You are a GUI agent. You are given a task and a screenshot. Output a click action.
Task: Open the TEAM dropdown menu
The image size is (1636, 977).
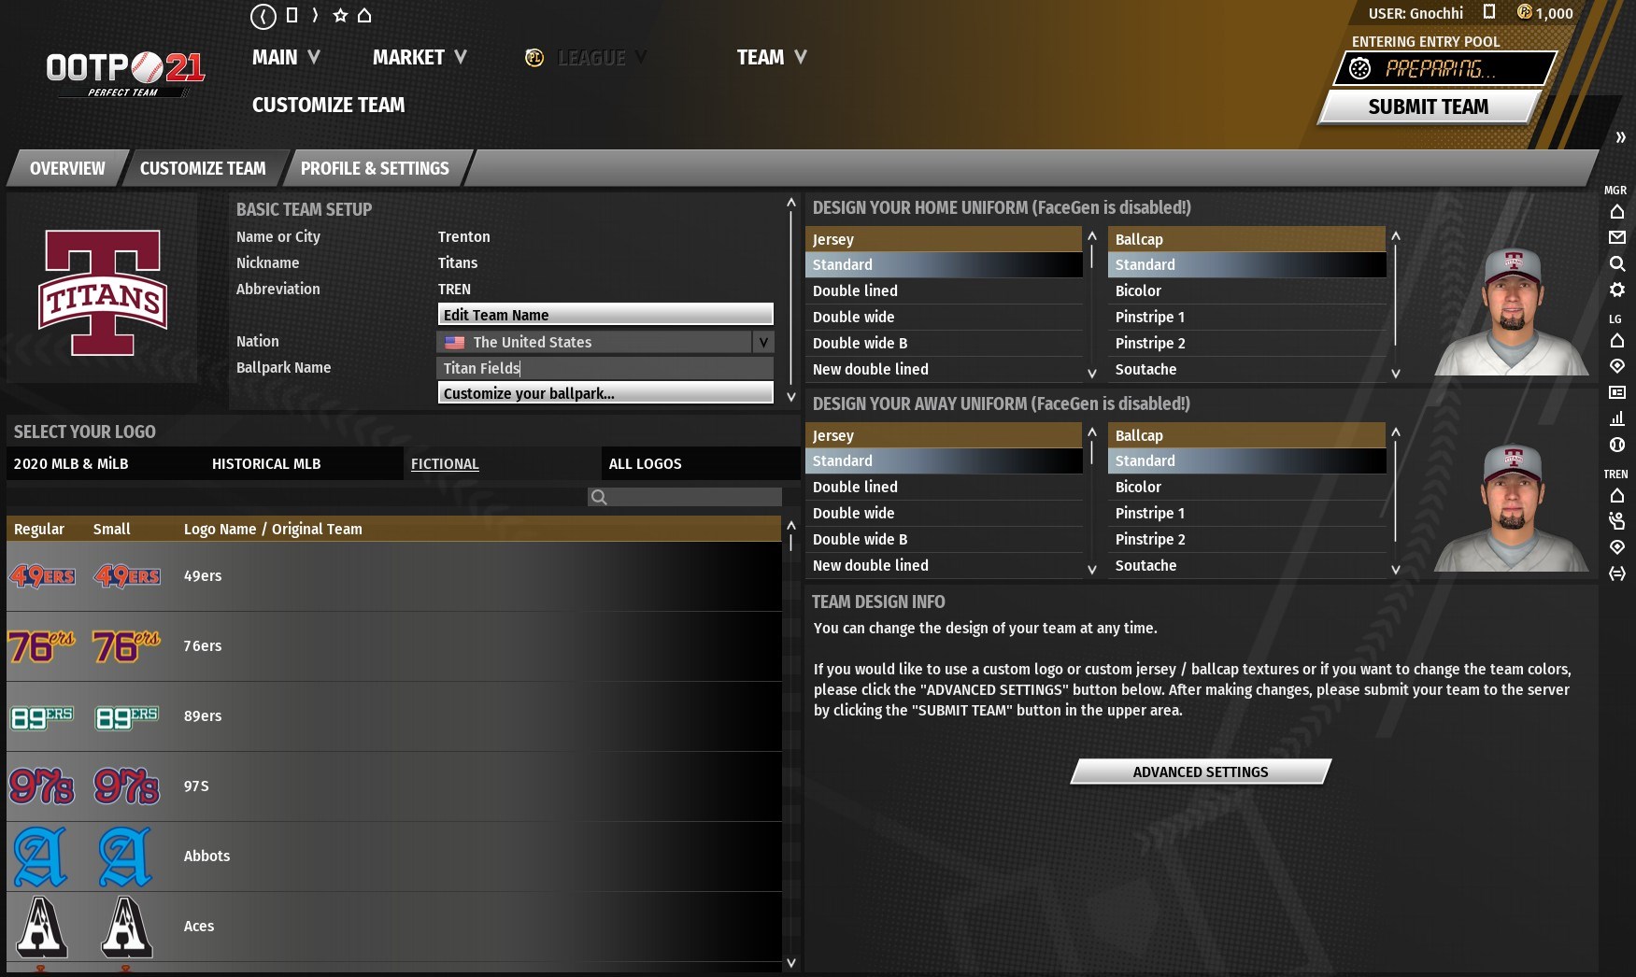tap(772, 58)
